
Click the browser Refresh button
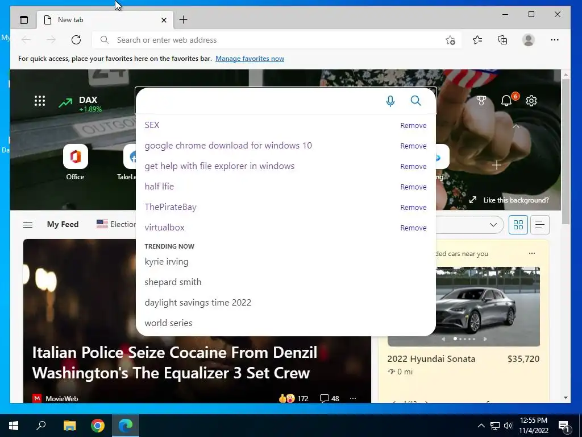pyautogui.click(x=76, y=40)
